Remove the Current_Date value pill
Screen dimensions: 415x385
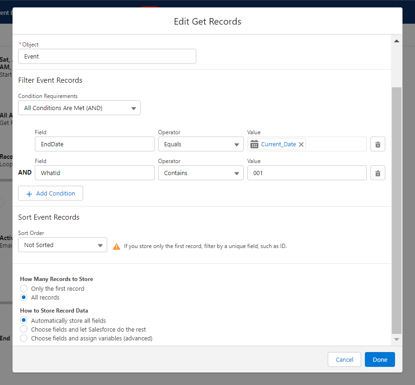coord(301,144)
